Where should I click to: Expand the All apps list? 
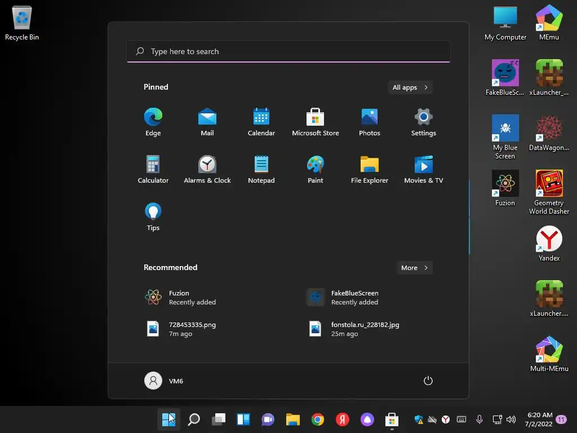pyautogui.click(x=410, y=87)
